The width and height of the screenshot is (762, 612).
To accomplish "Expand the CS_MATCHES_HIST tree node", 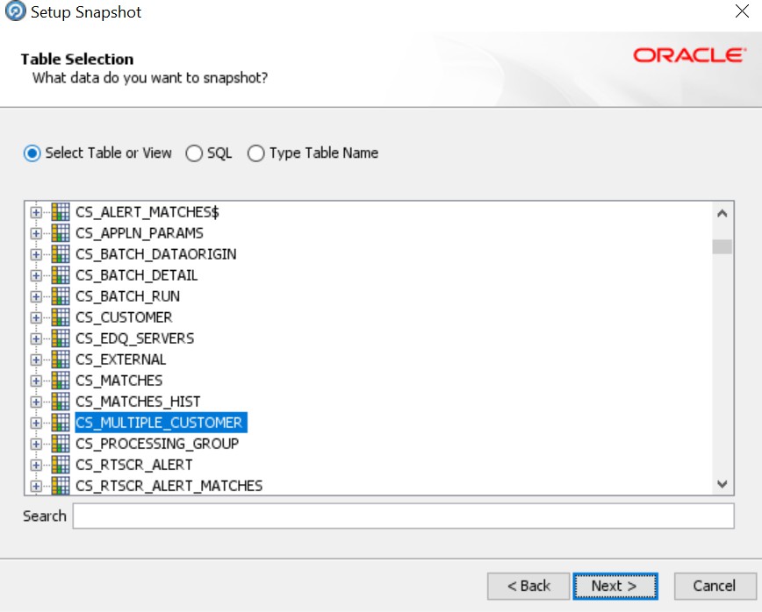I will 35,402.
